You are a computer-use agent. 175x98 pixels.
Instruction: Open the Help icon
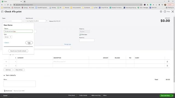click(x=165, y=11)
